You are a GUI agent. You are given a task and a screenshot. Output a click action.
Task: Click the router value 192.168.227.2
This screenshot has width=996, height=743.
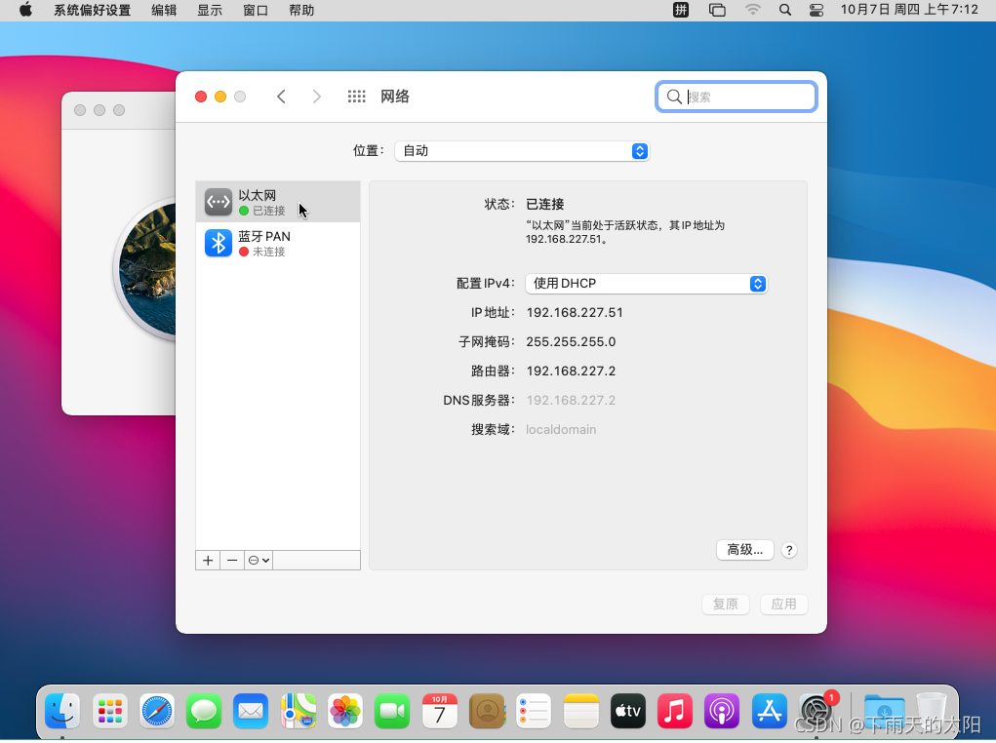[x=571, y=371]
